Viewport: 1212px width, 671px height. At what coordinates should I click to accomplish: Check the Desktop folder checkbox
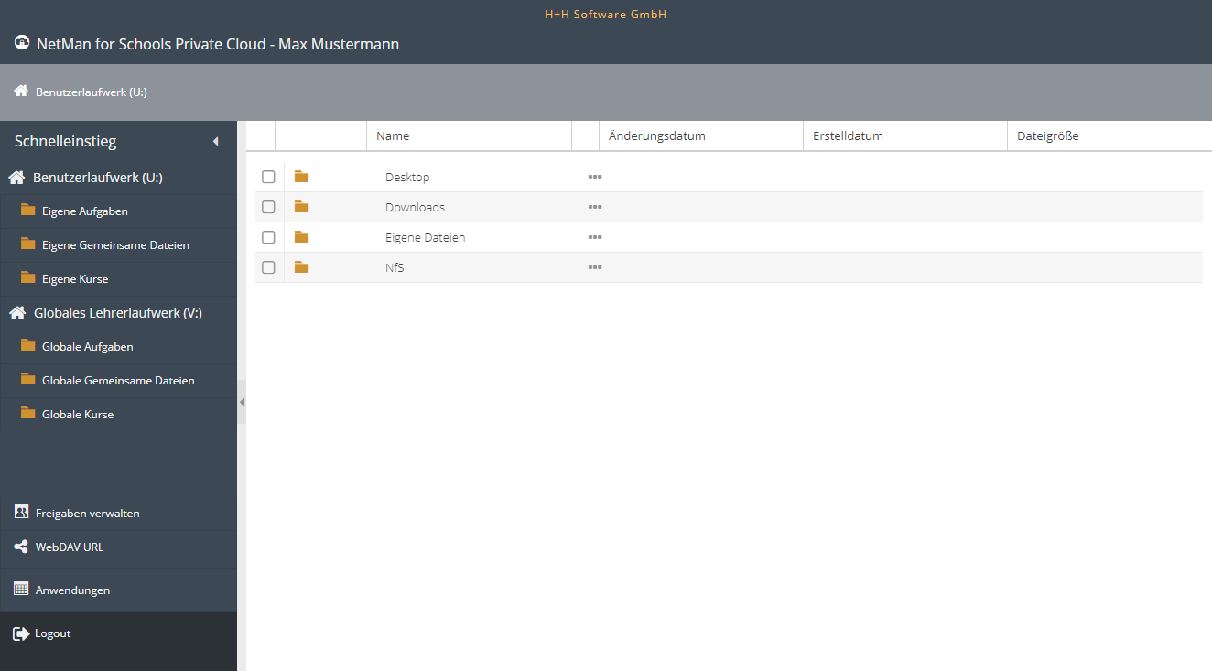(x=268, y=177)
